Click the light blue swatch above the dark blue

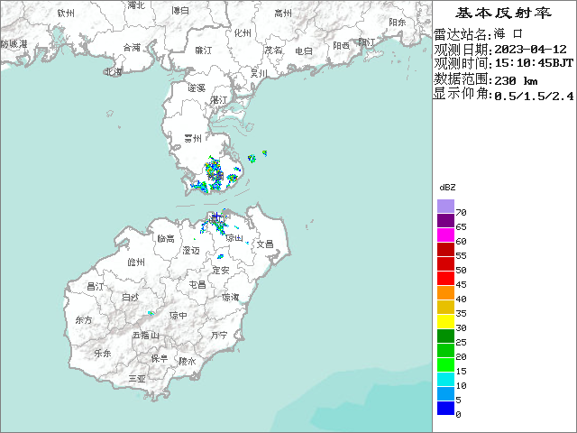point(445,393)
